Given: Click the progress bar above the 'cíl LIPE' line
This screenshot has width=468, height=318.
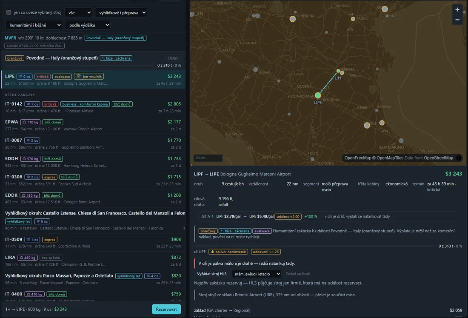Looking at the screenshot, I should (x=315, y=246).
